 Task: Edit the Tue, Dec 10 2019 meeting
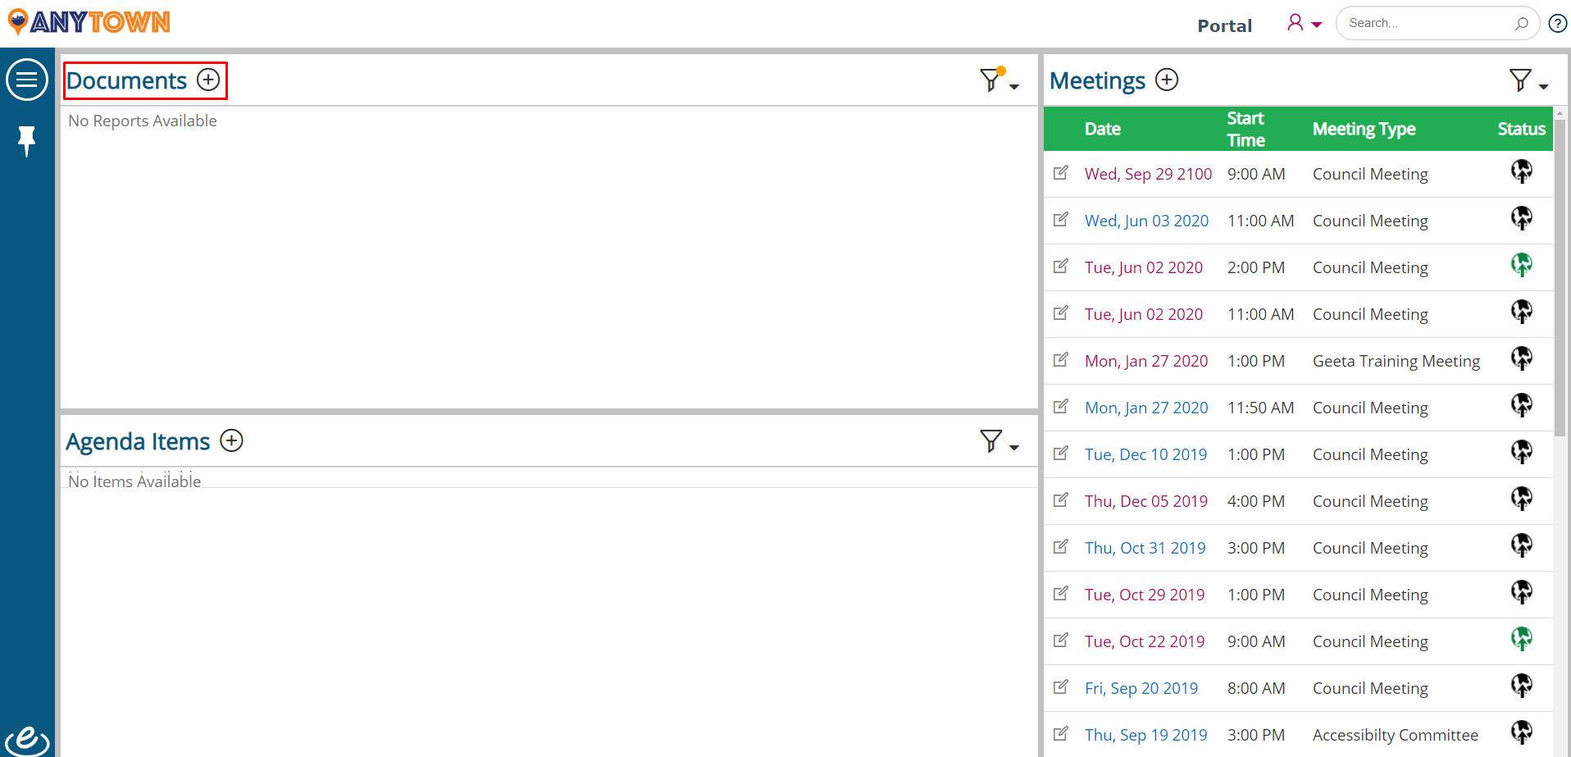coord(1061,454)
